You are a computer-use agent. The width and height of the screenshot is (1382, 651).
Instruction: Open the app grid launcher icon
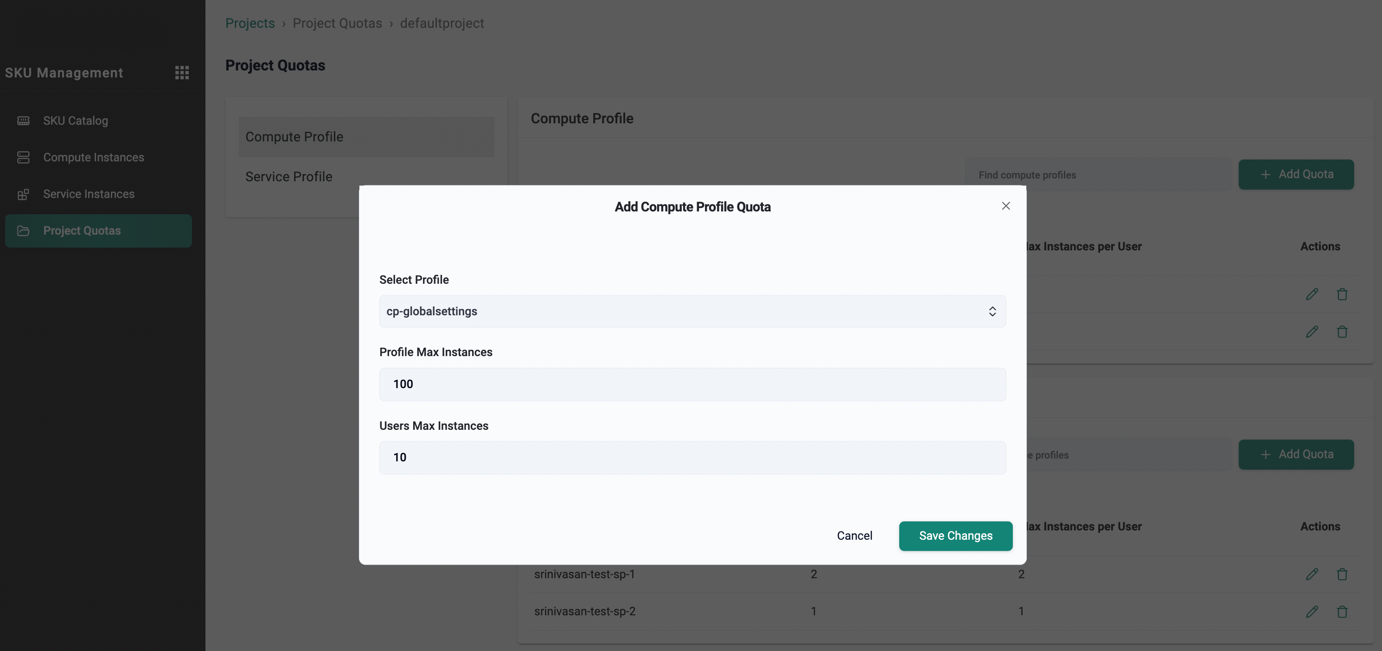tap(182, 72)
